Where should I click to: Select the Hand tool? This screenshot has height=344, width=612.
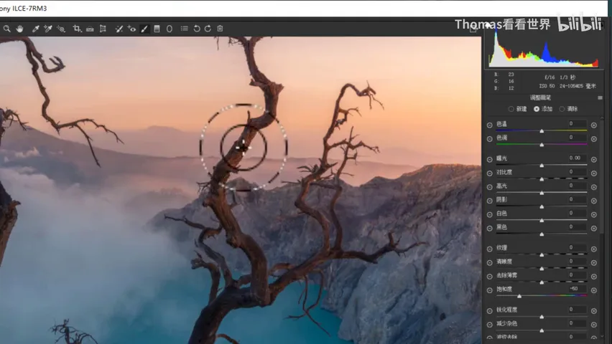tap(19, 29)
